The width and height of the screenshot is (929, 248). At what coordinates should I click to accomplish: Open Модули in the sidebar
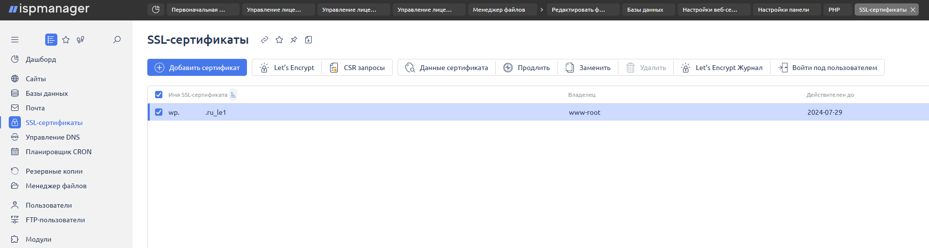point(38,239)
